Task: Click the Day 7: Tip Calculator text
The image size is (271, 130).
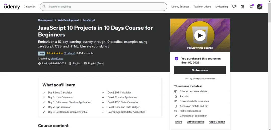Action: point(59,107)
